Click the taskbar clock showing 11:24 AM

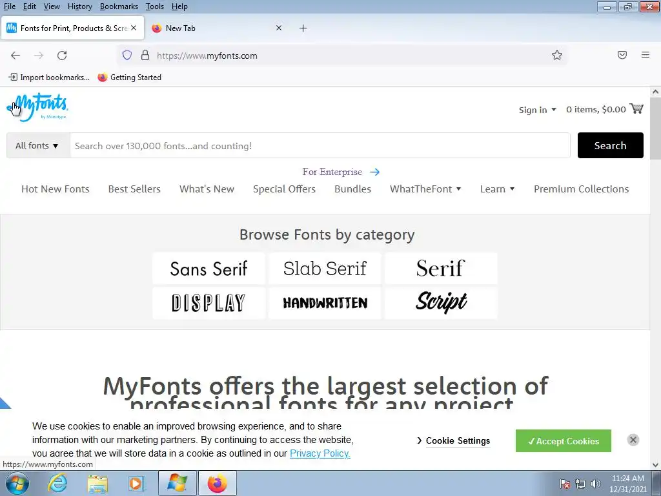pos(628,479)
